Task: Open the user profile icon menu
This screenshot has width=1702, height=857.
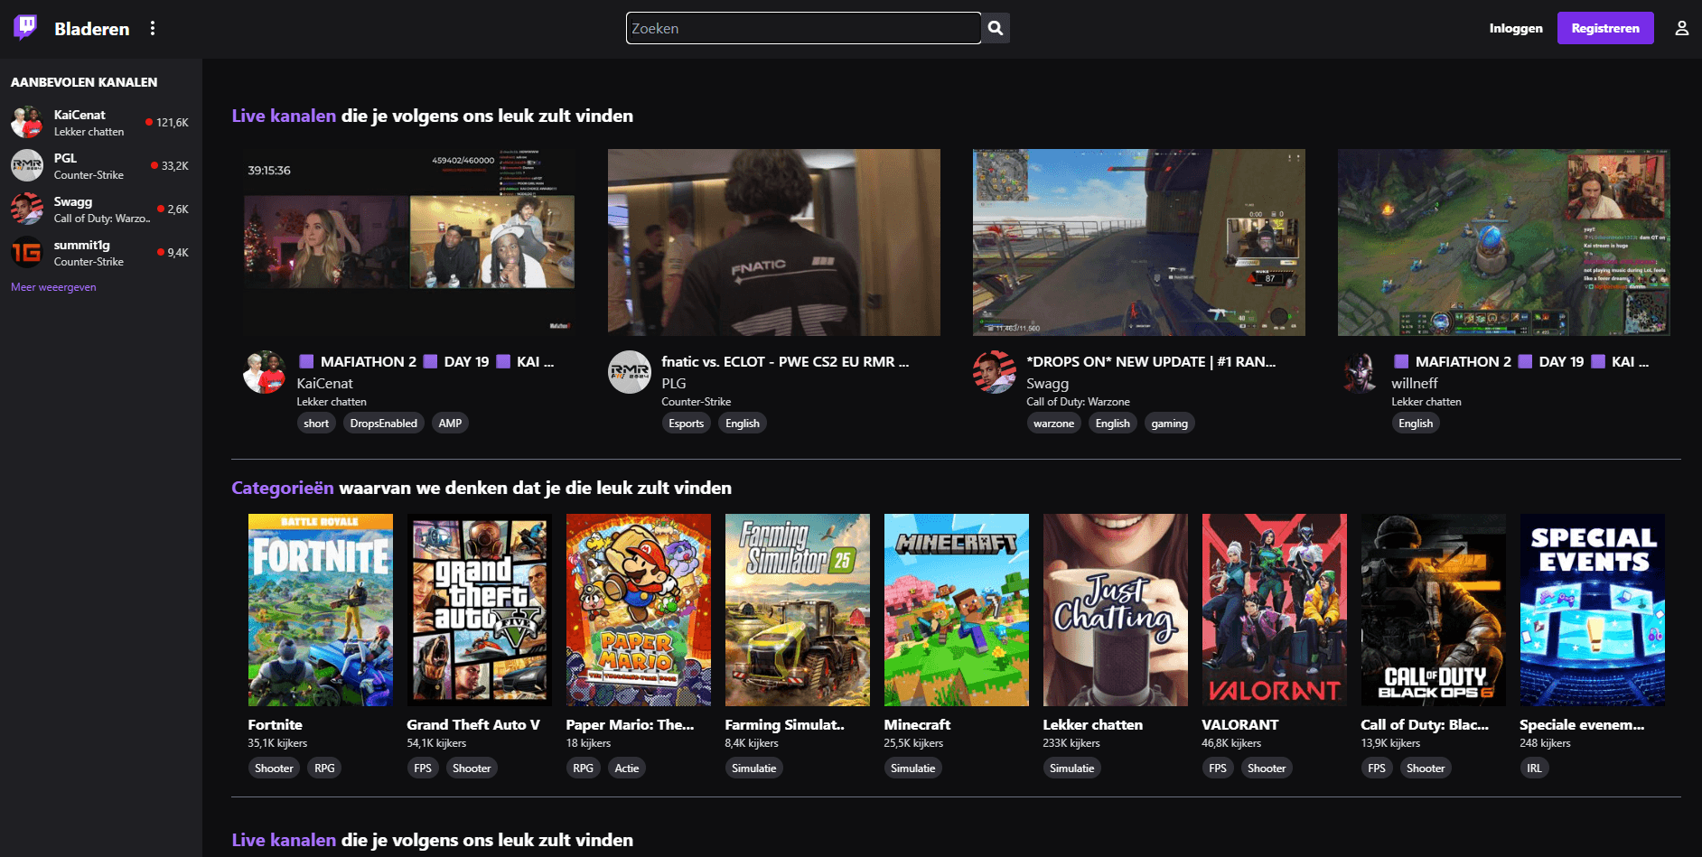Action: point(1681,28)
